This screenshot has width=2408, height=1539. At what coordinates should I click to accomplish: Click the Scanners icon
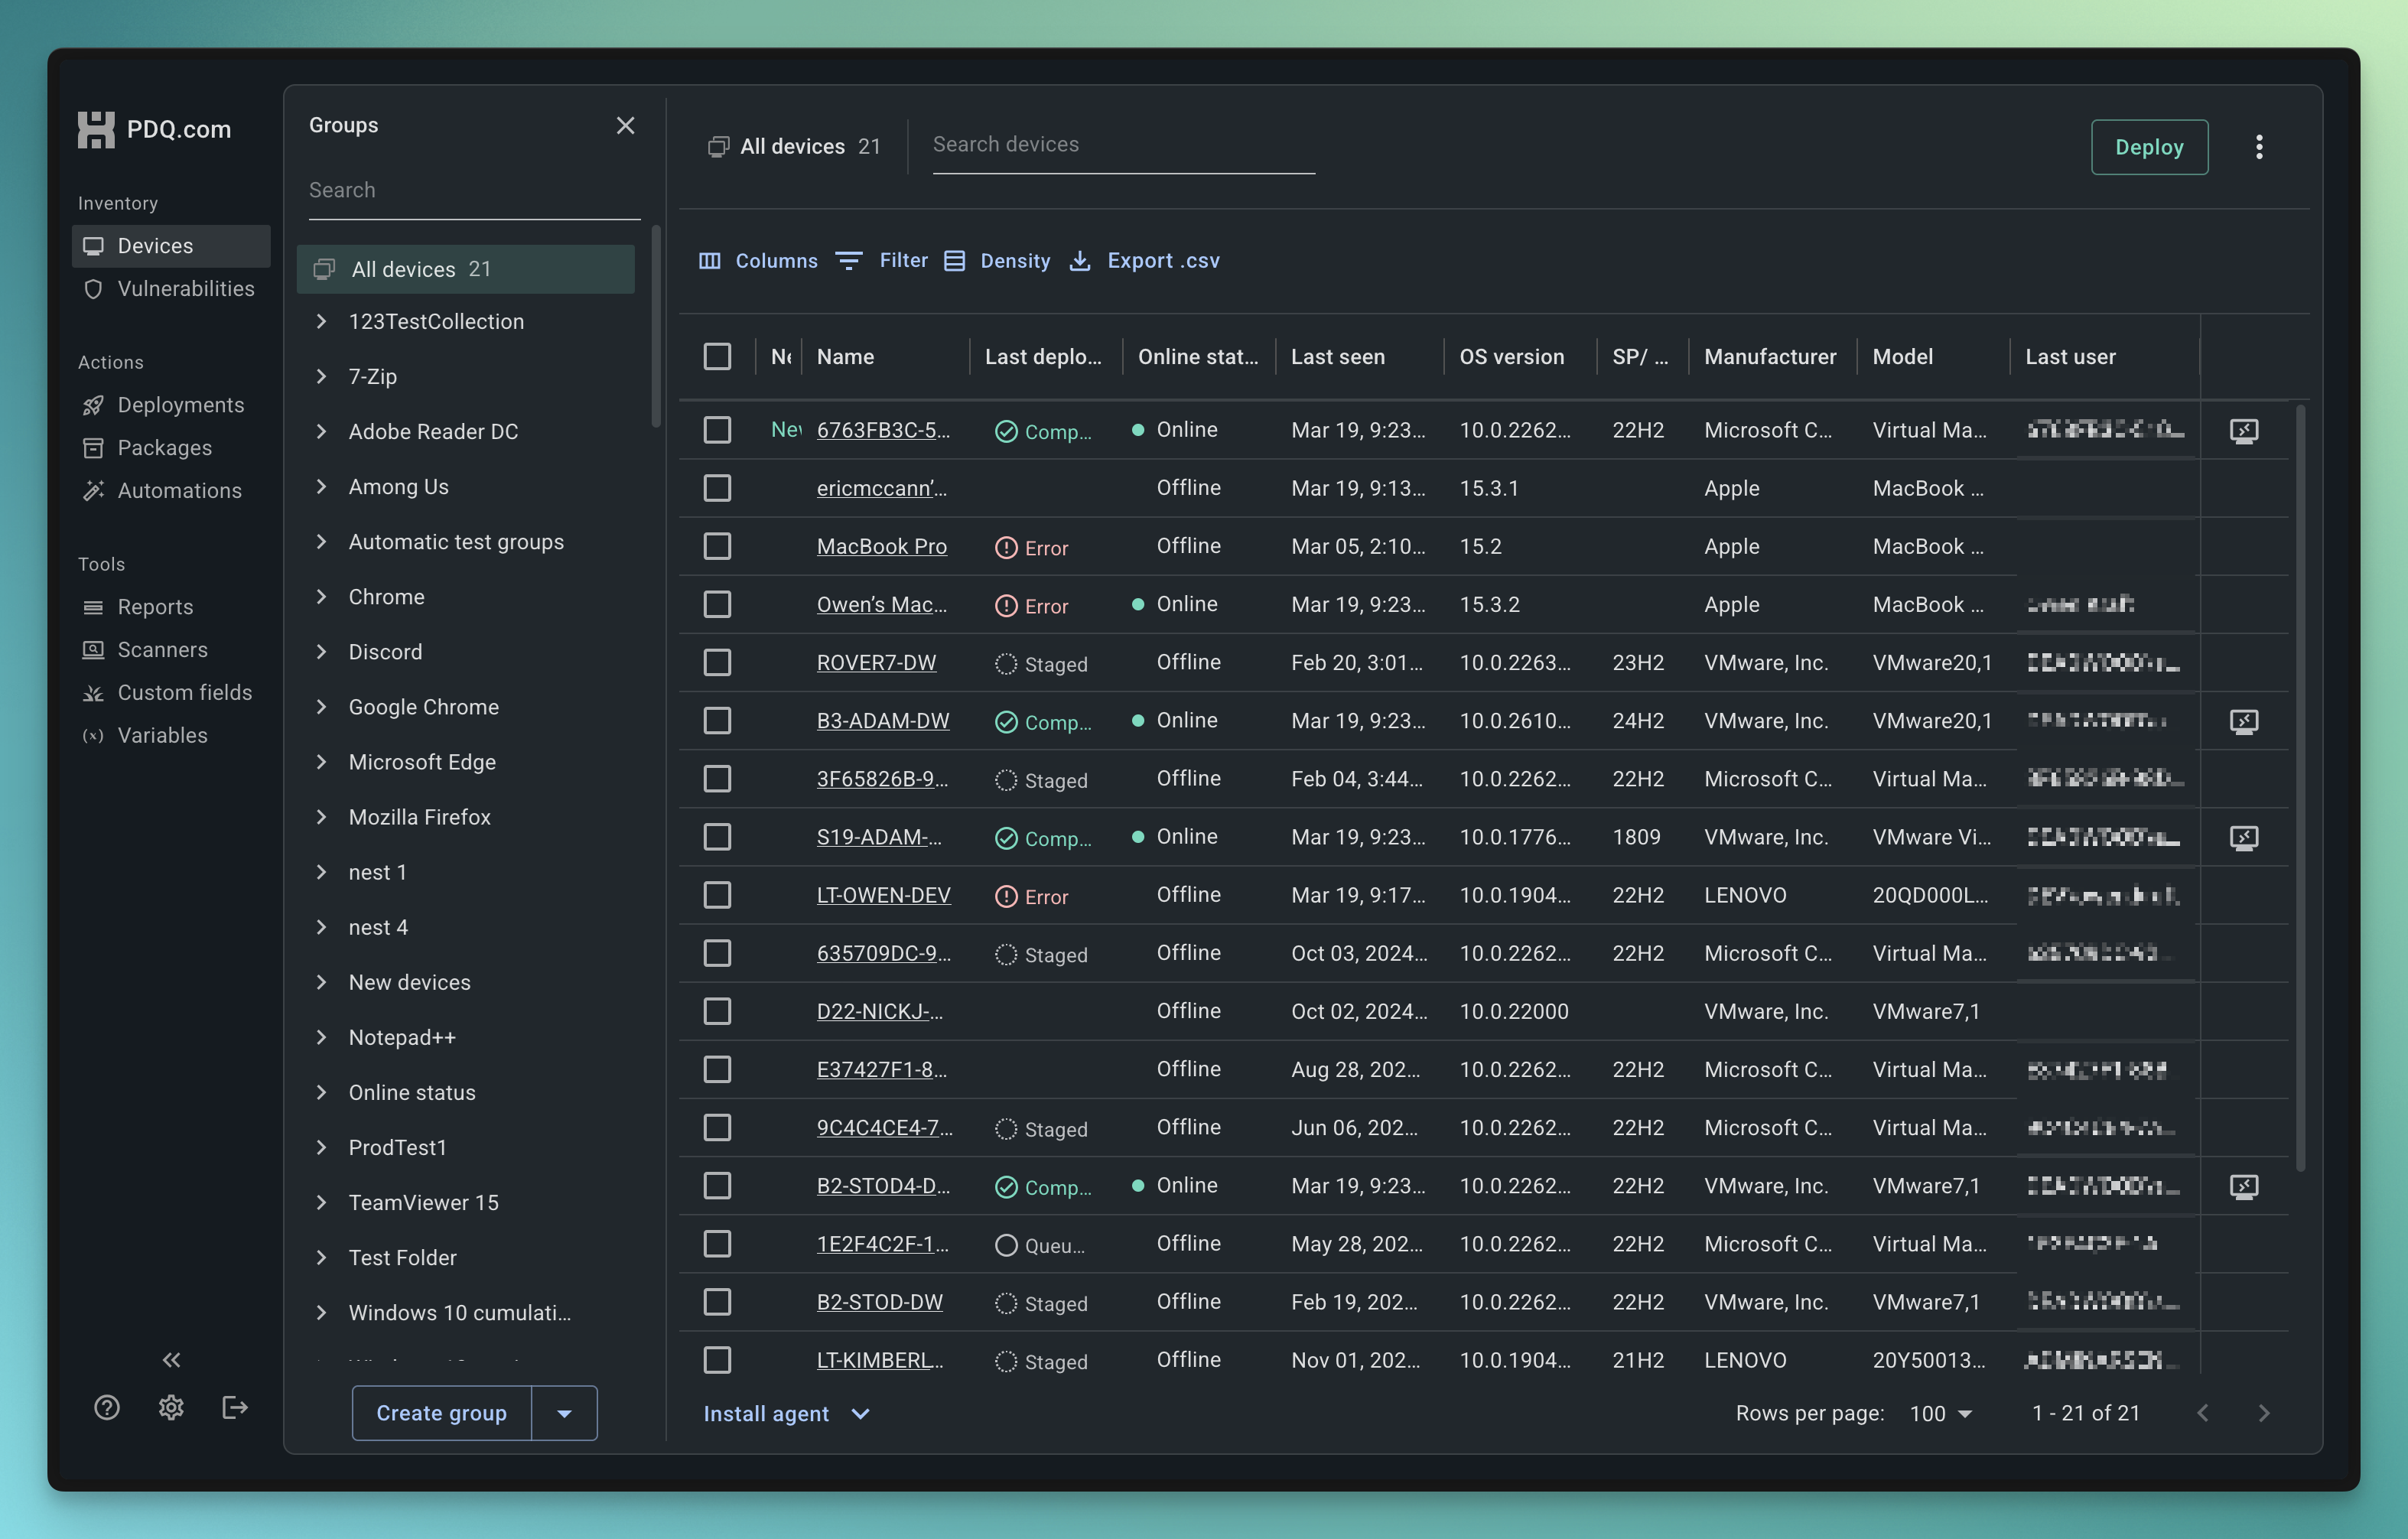tap(93, 650)
